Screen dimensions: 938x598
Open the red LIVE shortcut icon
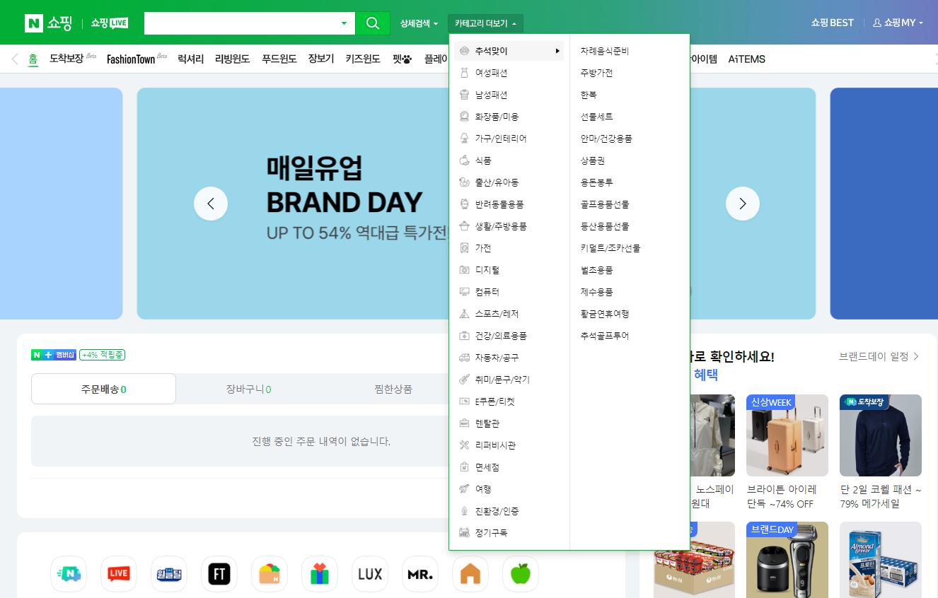point(119,574)
